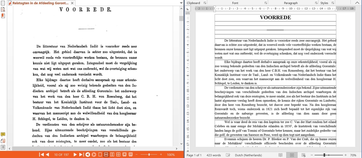Click the tab stop selector on Word ruler
Screen dimensions: 362x158
[188, 9]
